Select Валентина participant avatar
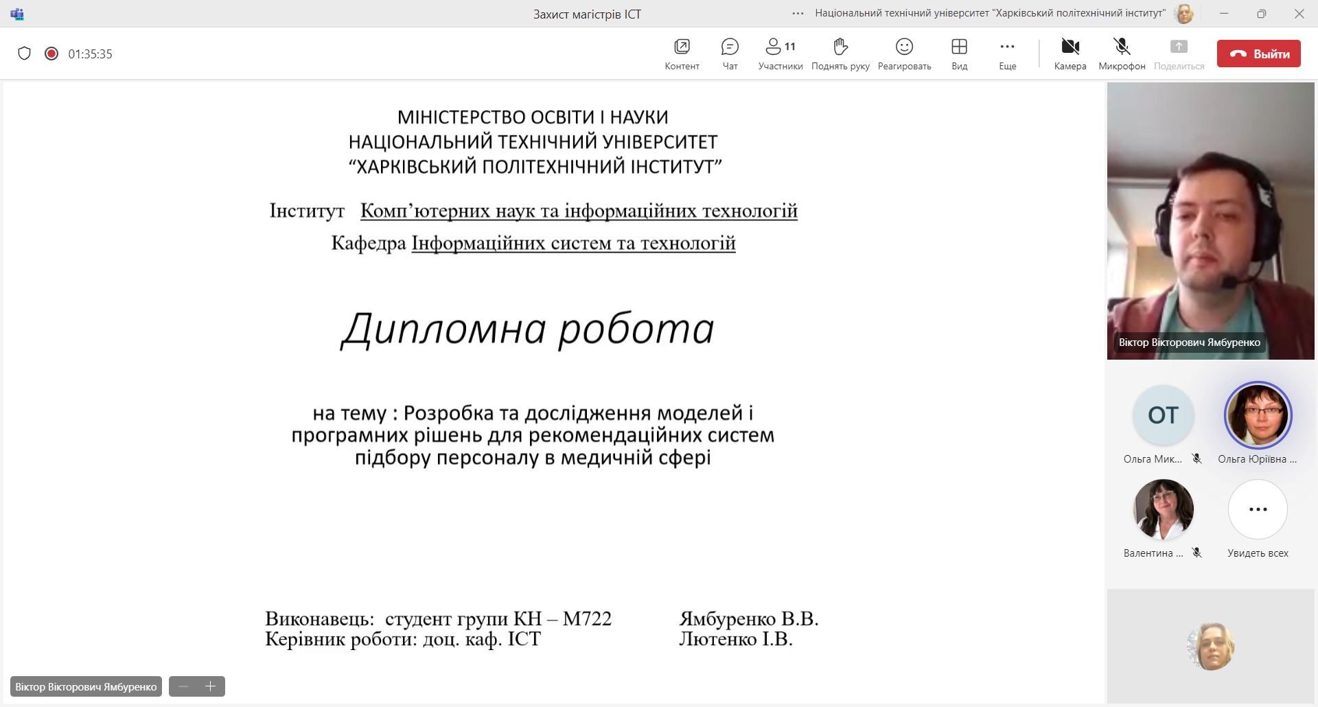This screenshot has height=707, width=1318. 1163,509
